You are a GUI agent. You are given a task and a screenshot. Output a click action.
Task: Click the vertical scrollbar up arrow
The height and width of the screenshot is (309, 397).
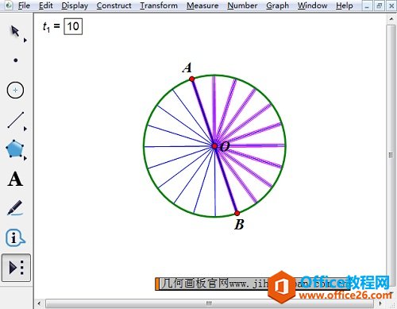391,19
